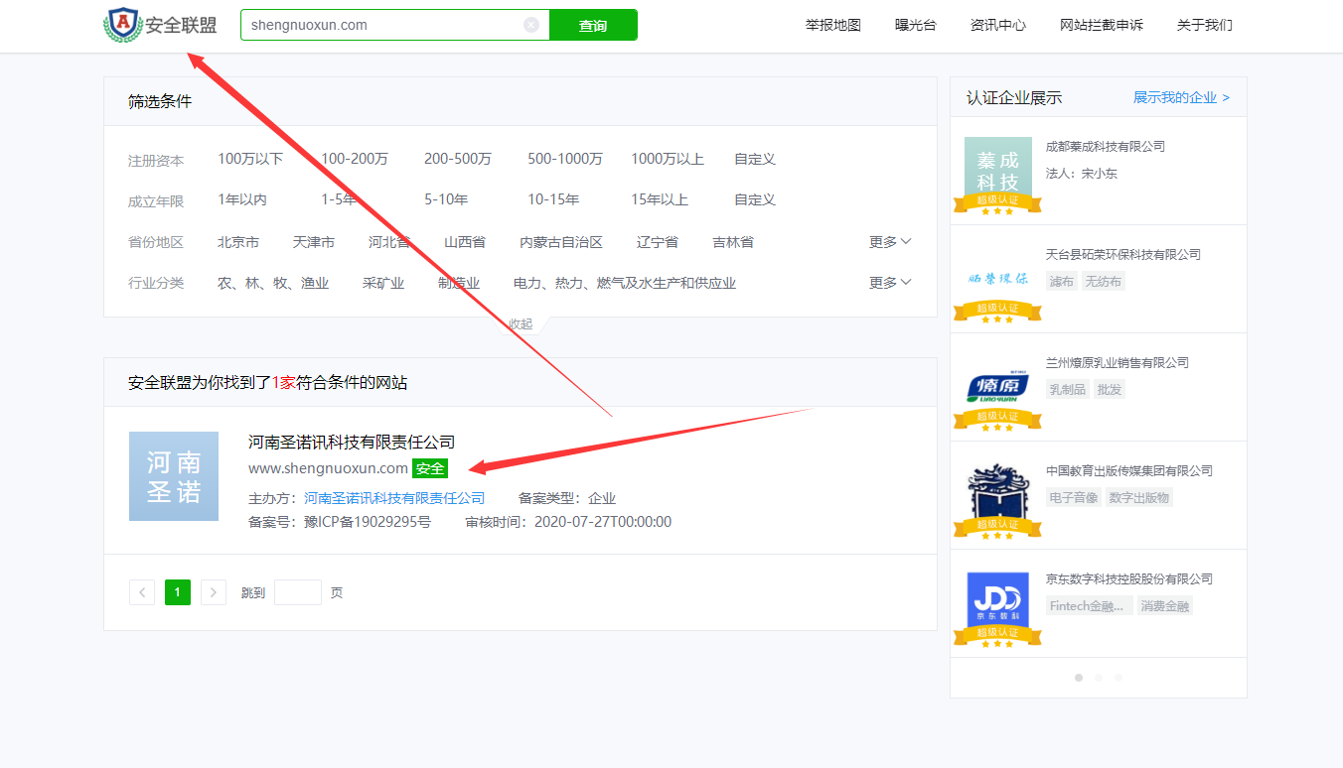Select founding period 5-10年

click(x=446, y=199)
